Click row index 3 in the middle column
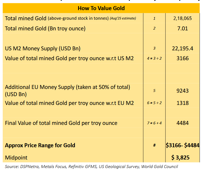Image resolution: width=204 pixels, height=172 pixels. [154, 48]
